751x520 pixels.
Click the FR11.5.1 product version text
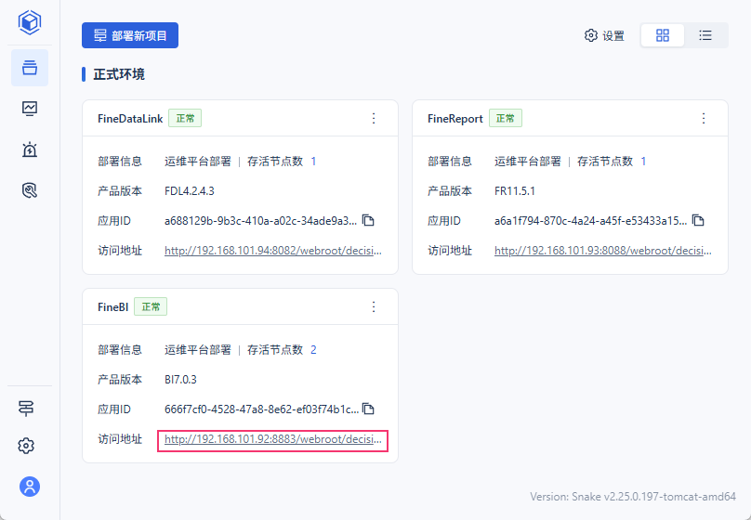pos(515,191)
